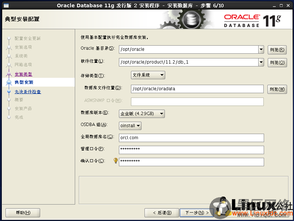Click the 概要 step label
Viewport: 294px width, 221px height.
click(19, 100)
